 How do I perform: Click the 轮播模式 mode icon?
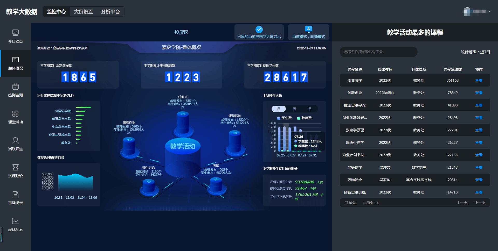(308, 29)
